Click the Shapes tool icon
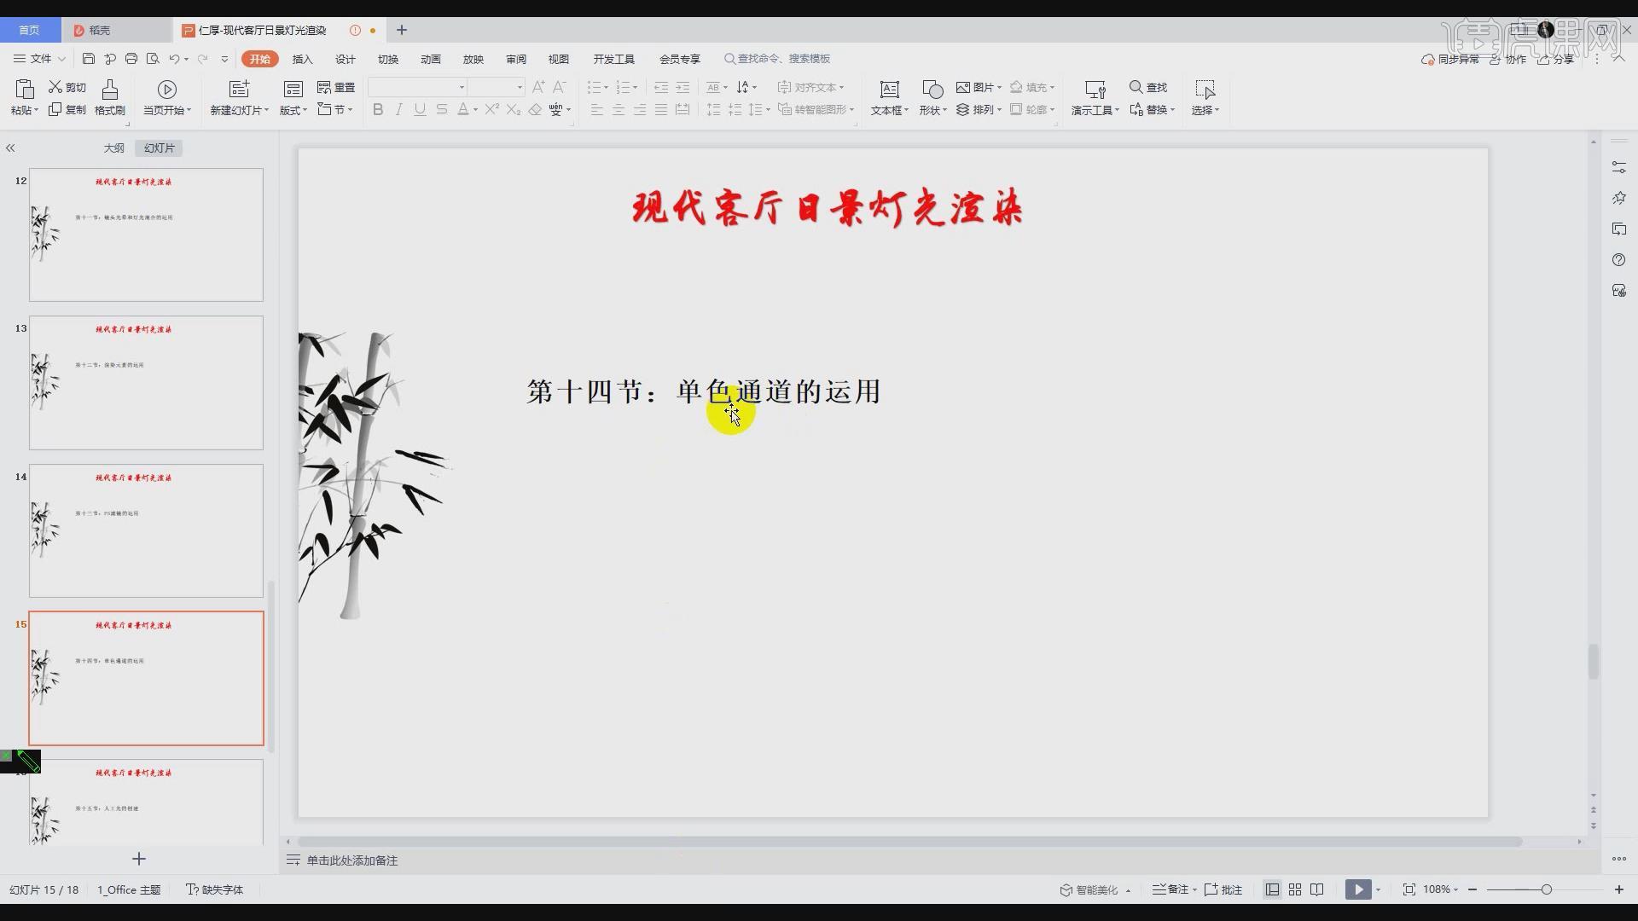Image resolution: width=1638 pixels, height=921 pixels. [x=932, y=90]
